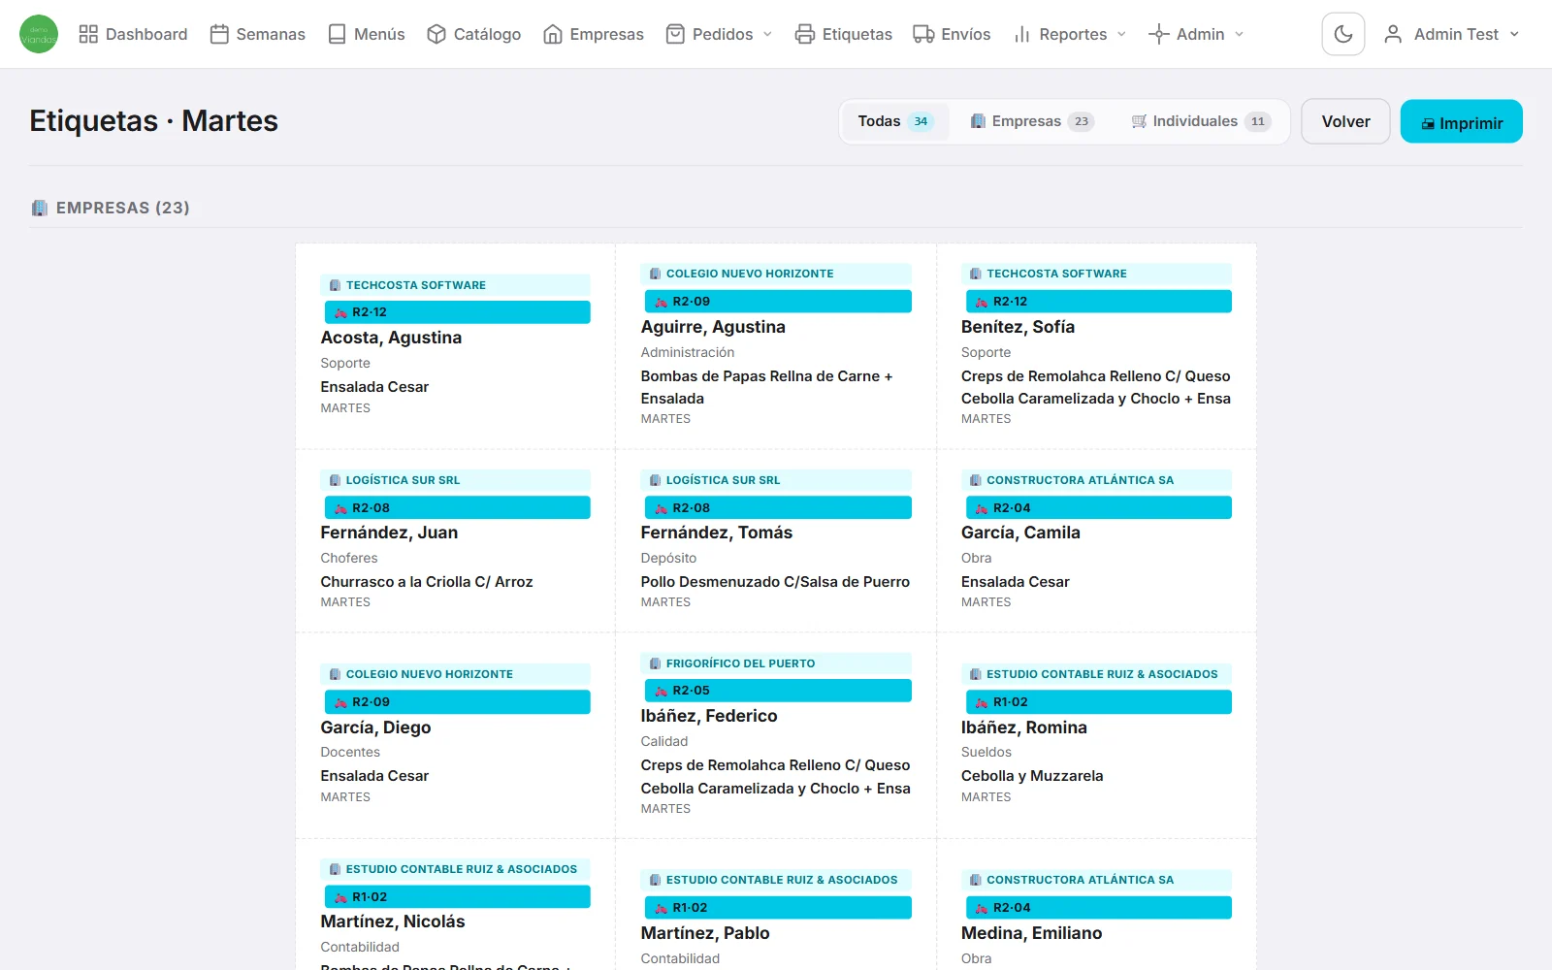Click the name Ibáñez, Romina
The image size is (1552, 970).
pos(1023,727)
